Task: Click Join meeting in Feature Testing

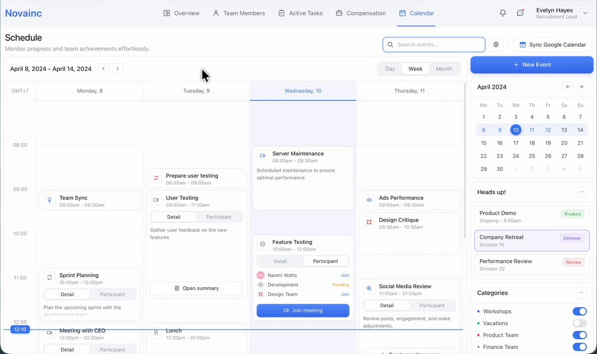Action: tap(303, 311)
